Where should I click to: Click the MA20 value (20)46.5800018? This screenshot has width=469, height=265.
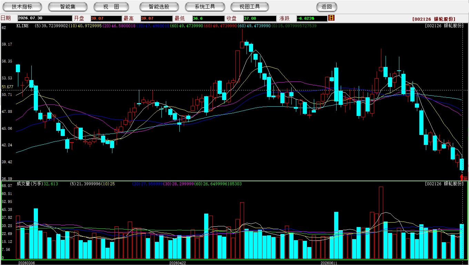coord(119,26)
